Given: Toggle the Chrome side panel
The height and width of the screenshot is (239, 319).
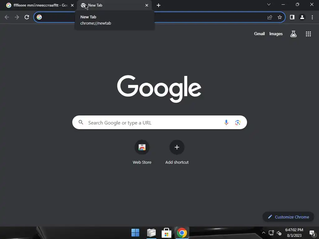Looking at the screenshot, I should [292, 17].
